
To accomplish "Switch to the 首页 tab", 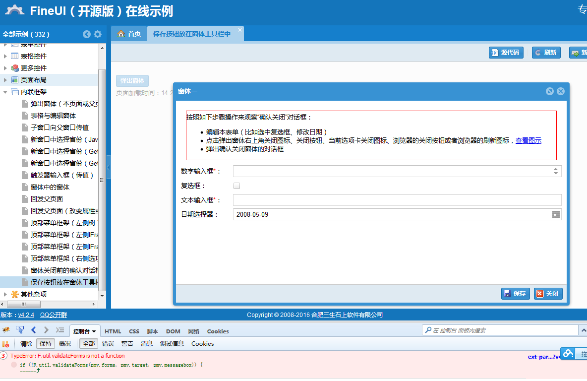I will [x=129, y=34].
